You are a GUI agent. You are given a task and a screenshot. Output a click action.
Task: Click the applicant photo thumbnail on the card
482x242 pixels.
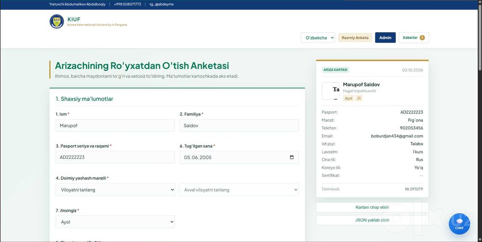point(331,91)
